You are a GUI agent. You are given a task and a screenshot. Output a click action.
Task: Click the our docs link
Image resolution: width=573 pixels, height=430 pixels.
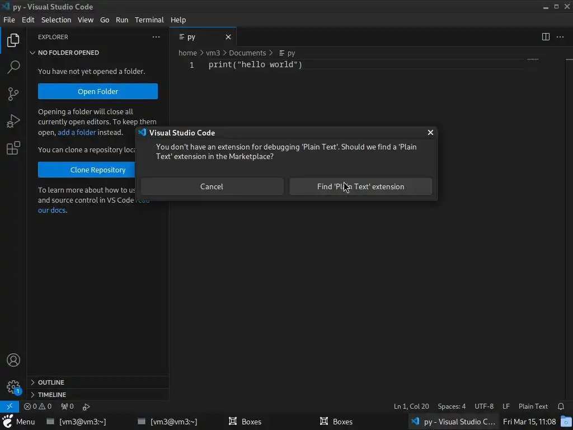52,211
